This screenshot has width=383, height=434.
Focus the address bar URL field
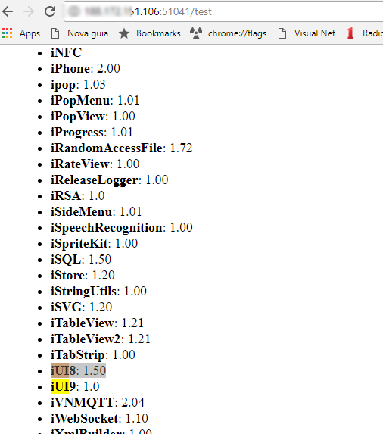coord(223,11)
